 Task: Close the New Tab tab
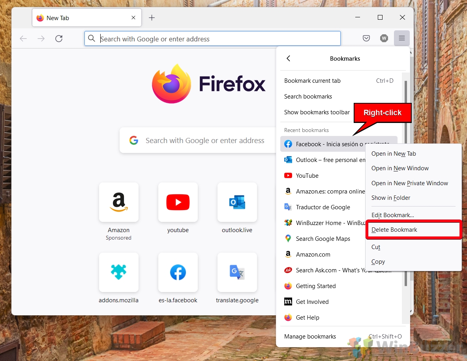(x=133, y=18)
